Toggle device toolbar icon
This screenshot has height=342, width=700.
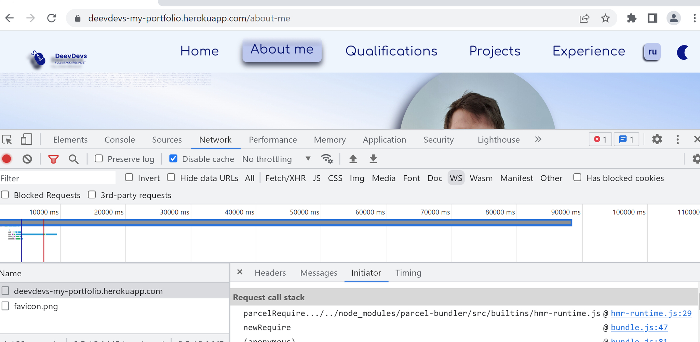point(26,140)
